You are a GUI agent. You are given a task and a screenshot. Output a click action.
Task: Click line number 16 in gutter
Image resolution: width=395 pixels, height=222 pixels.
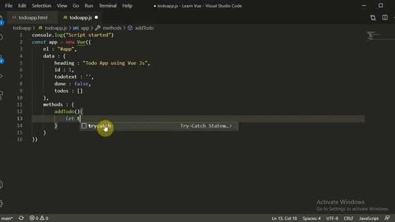point(20,139)
